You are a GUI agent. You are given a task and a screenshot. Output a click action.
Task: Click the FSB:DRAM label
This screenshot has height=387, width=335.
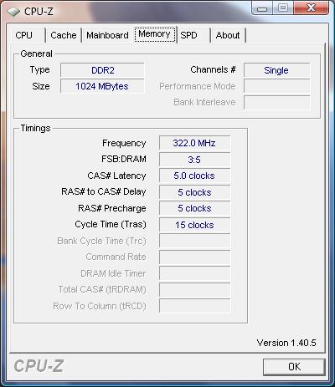pyautogui.click(x=124, y=159)
